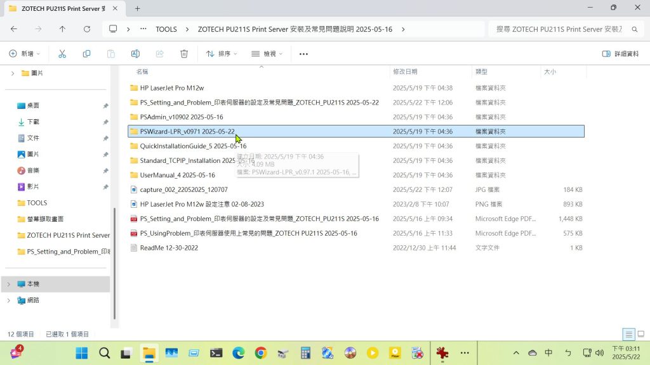
Task: Click the Delete trash can icon
Action: click(x=184, y=54)
